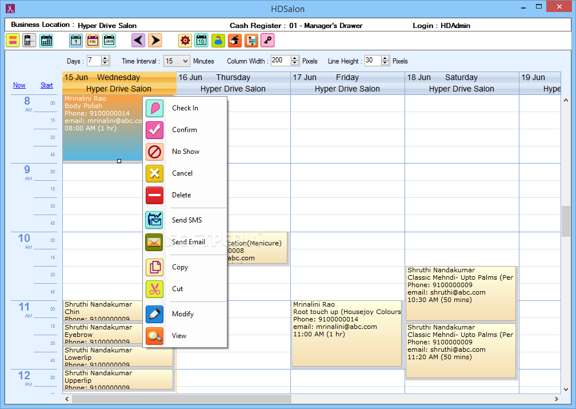This screenshot has width=576, height=409.
Task: Click the Cut scissors icon
Action: point(155,289)
